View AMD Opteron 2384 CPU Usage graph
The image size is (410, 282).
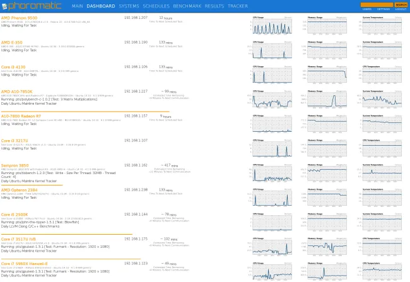pos(272,197)
